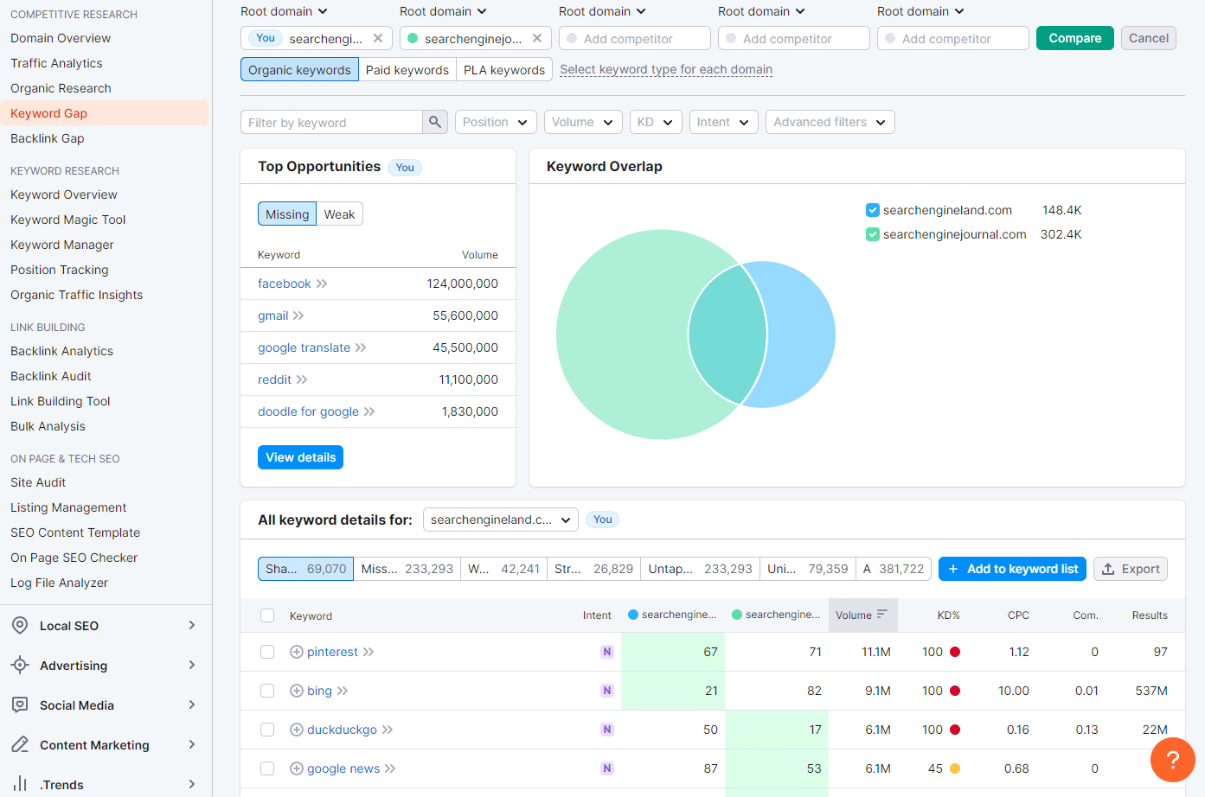Check the pinterest row checkbox

click(267, 652)
